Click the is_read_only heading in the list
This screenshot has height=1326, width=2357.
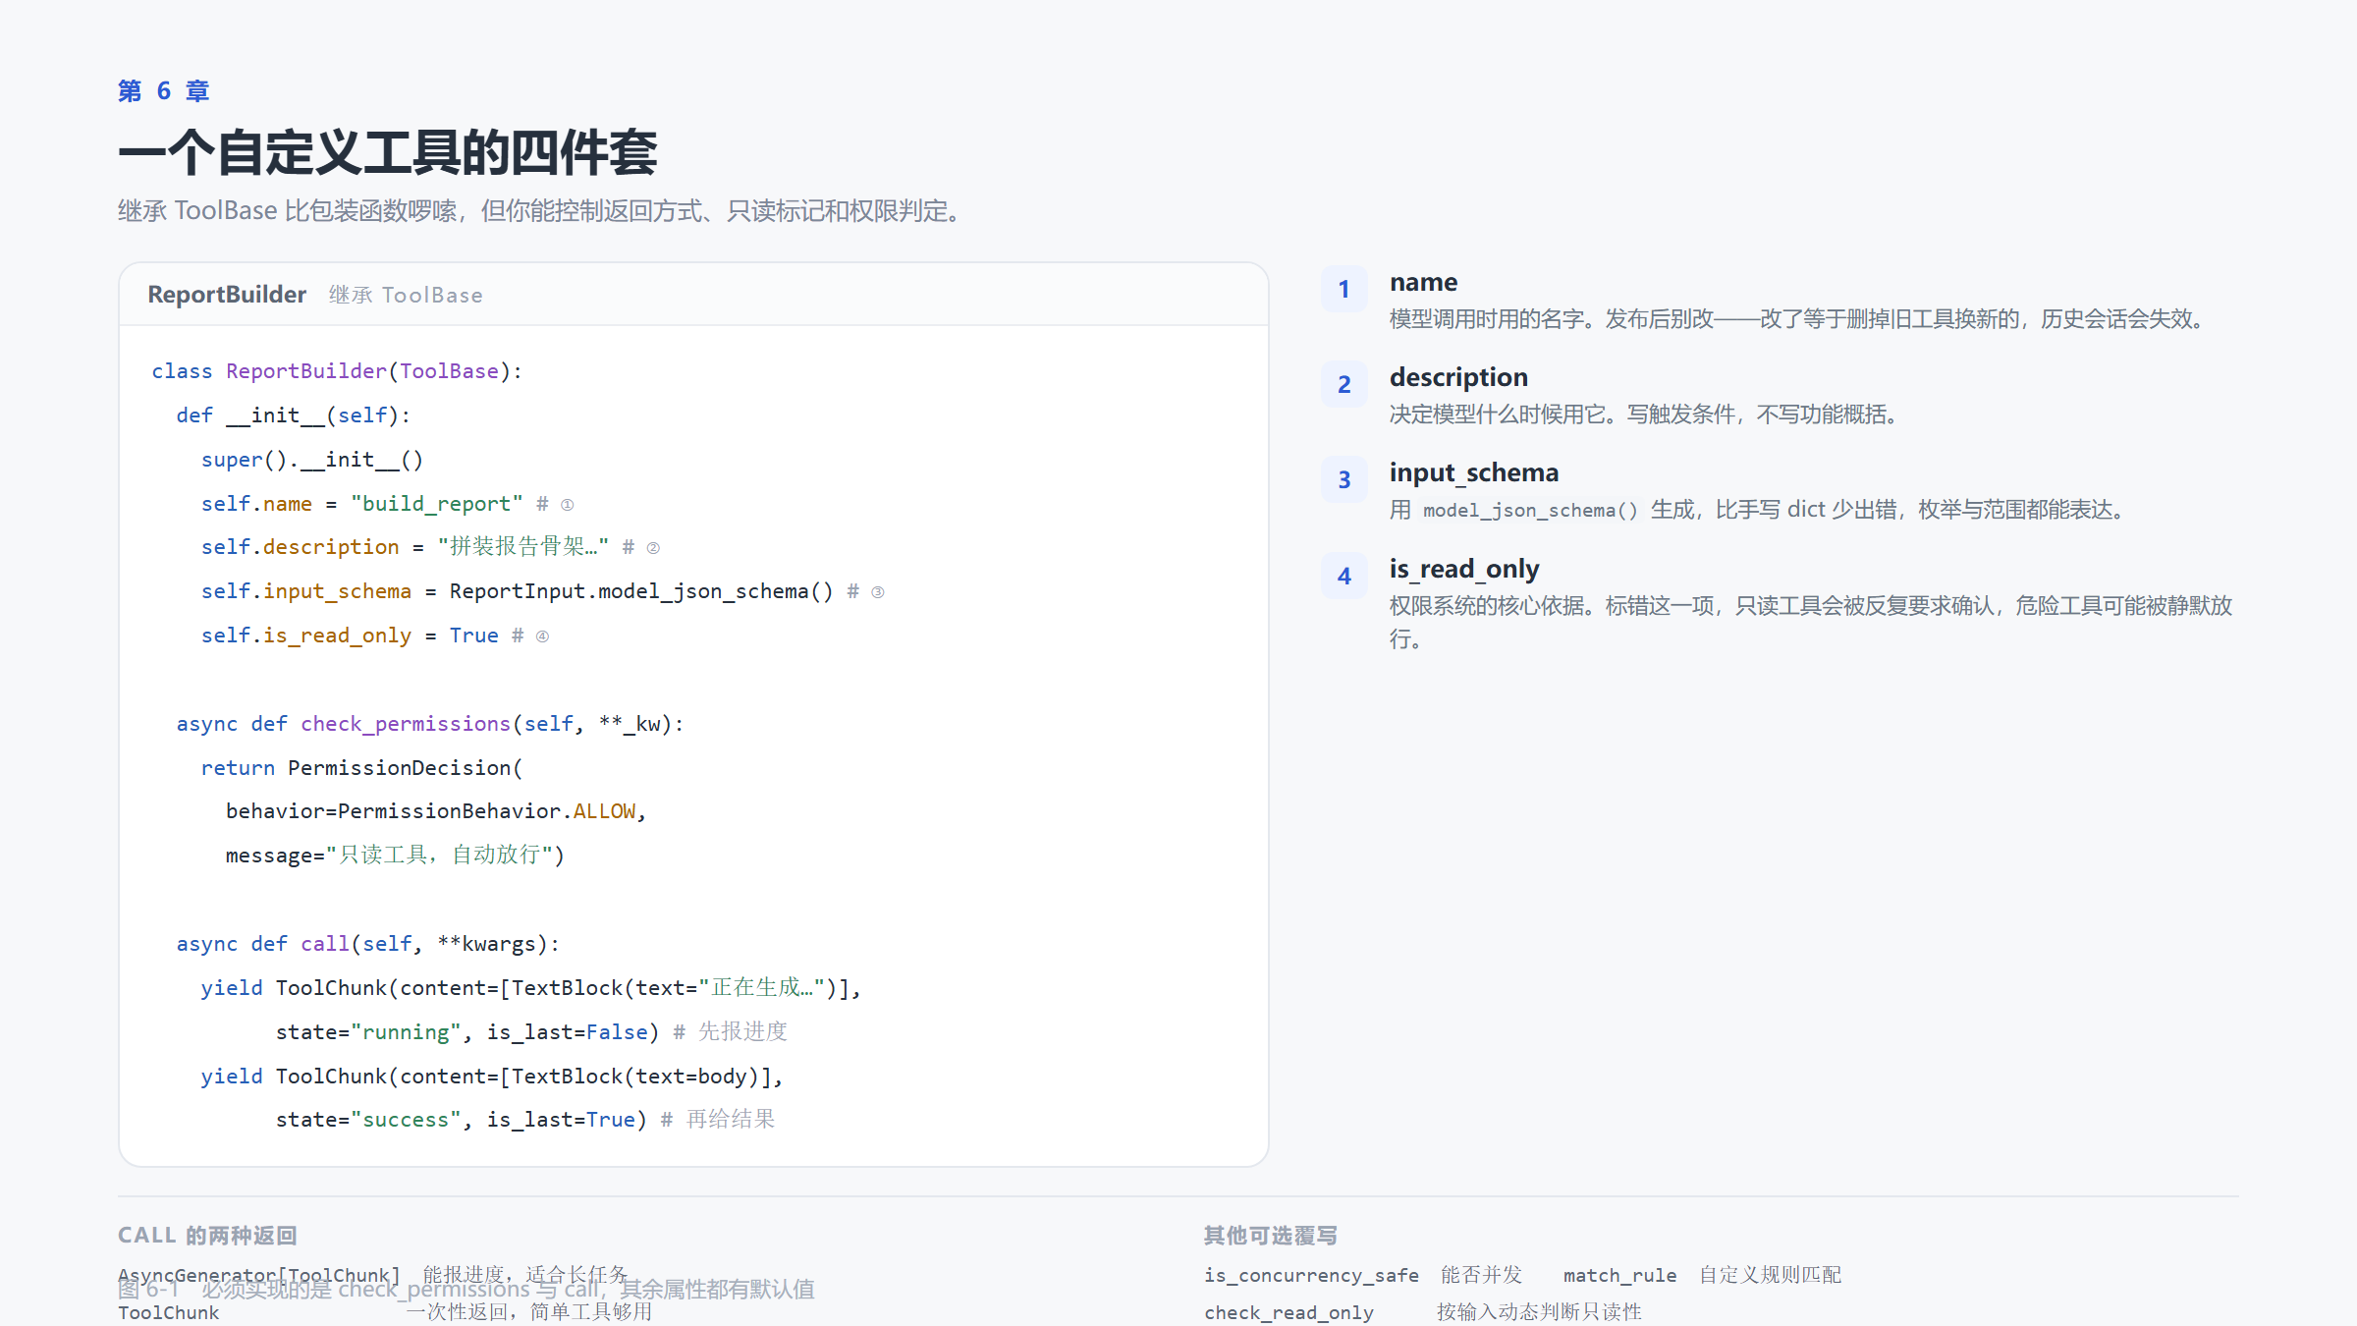coord(1464,569)
